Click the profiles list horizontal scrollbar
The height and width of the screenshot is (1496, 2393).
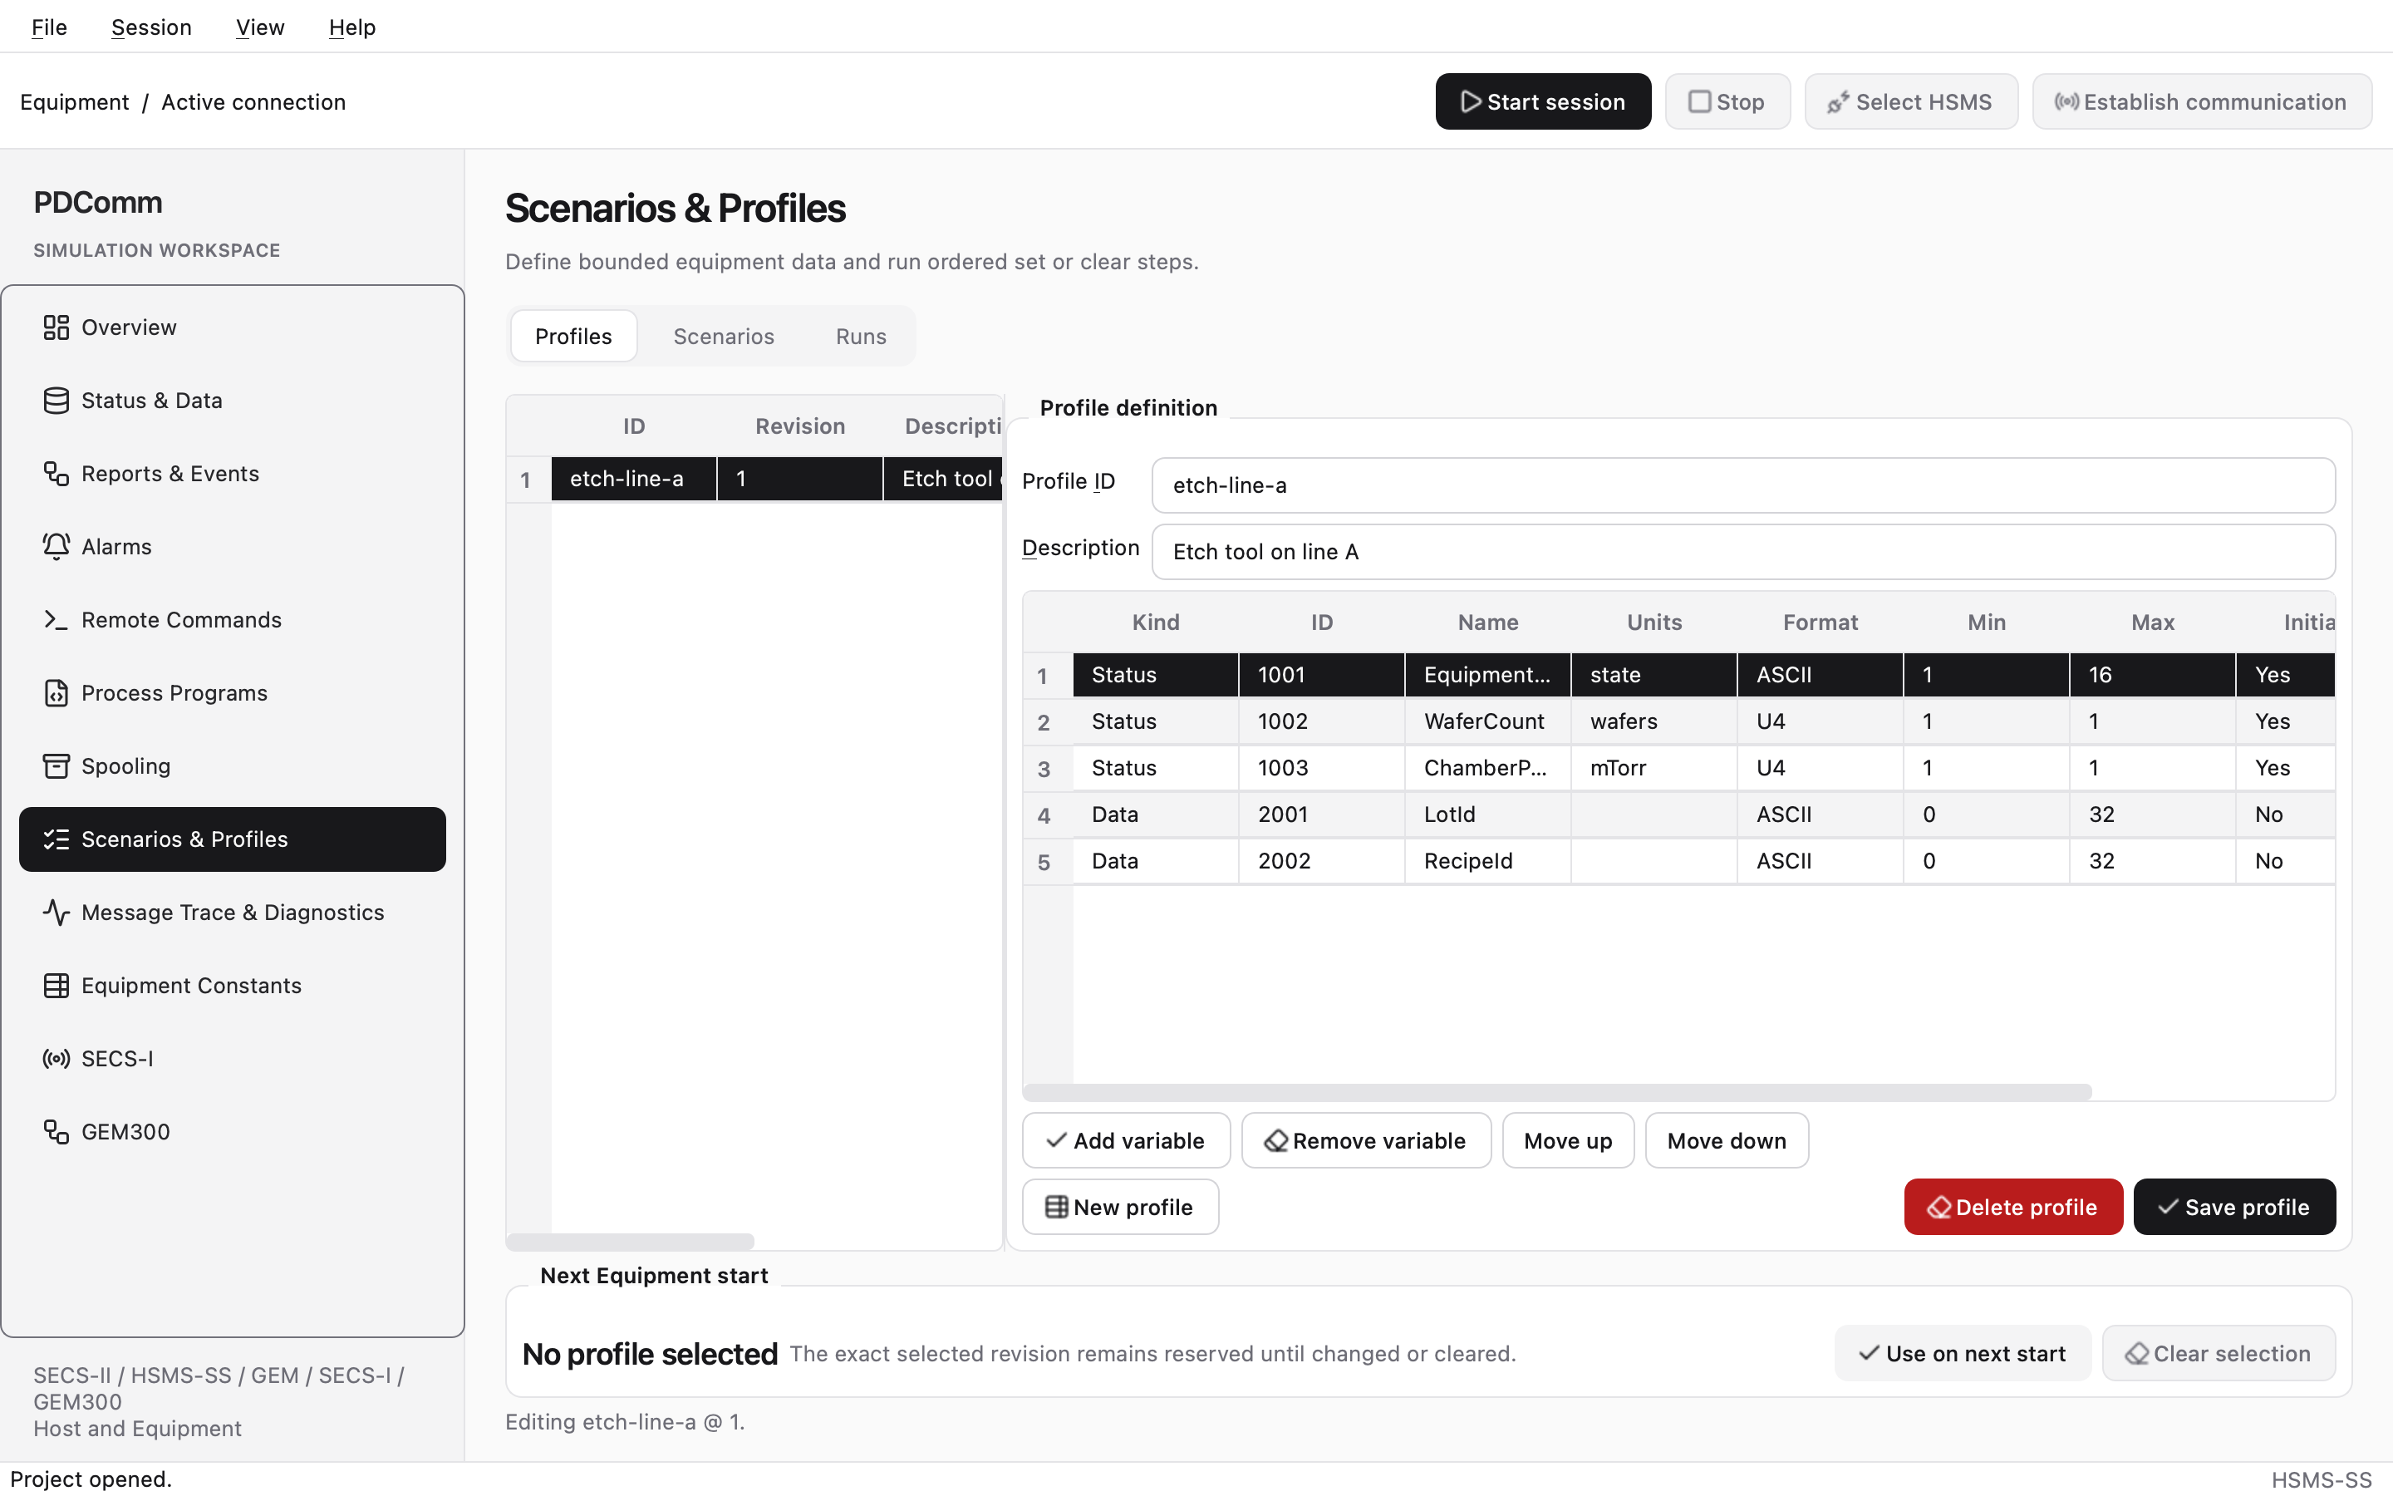(x=631, y=1242)
